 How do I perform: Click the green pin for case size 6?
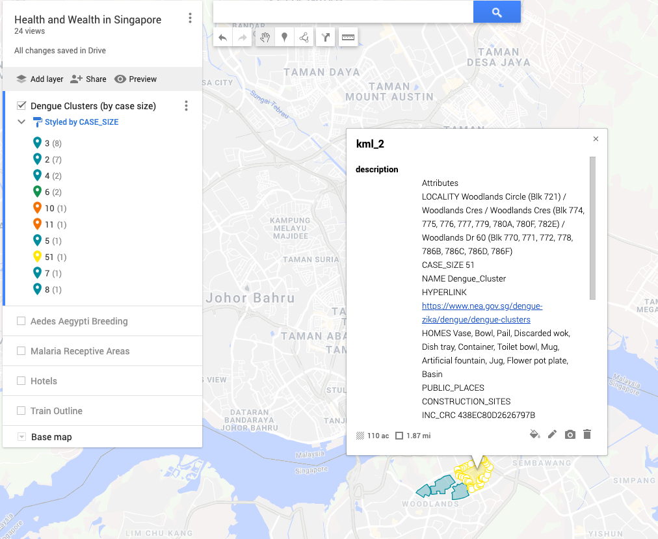point(37,192)
